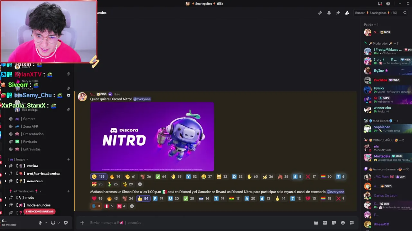This screenshot has width=412, height=231.
Task: Expand threads arrow beside mods channel
Action: pos(5,198)
